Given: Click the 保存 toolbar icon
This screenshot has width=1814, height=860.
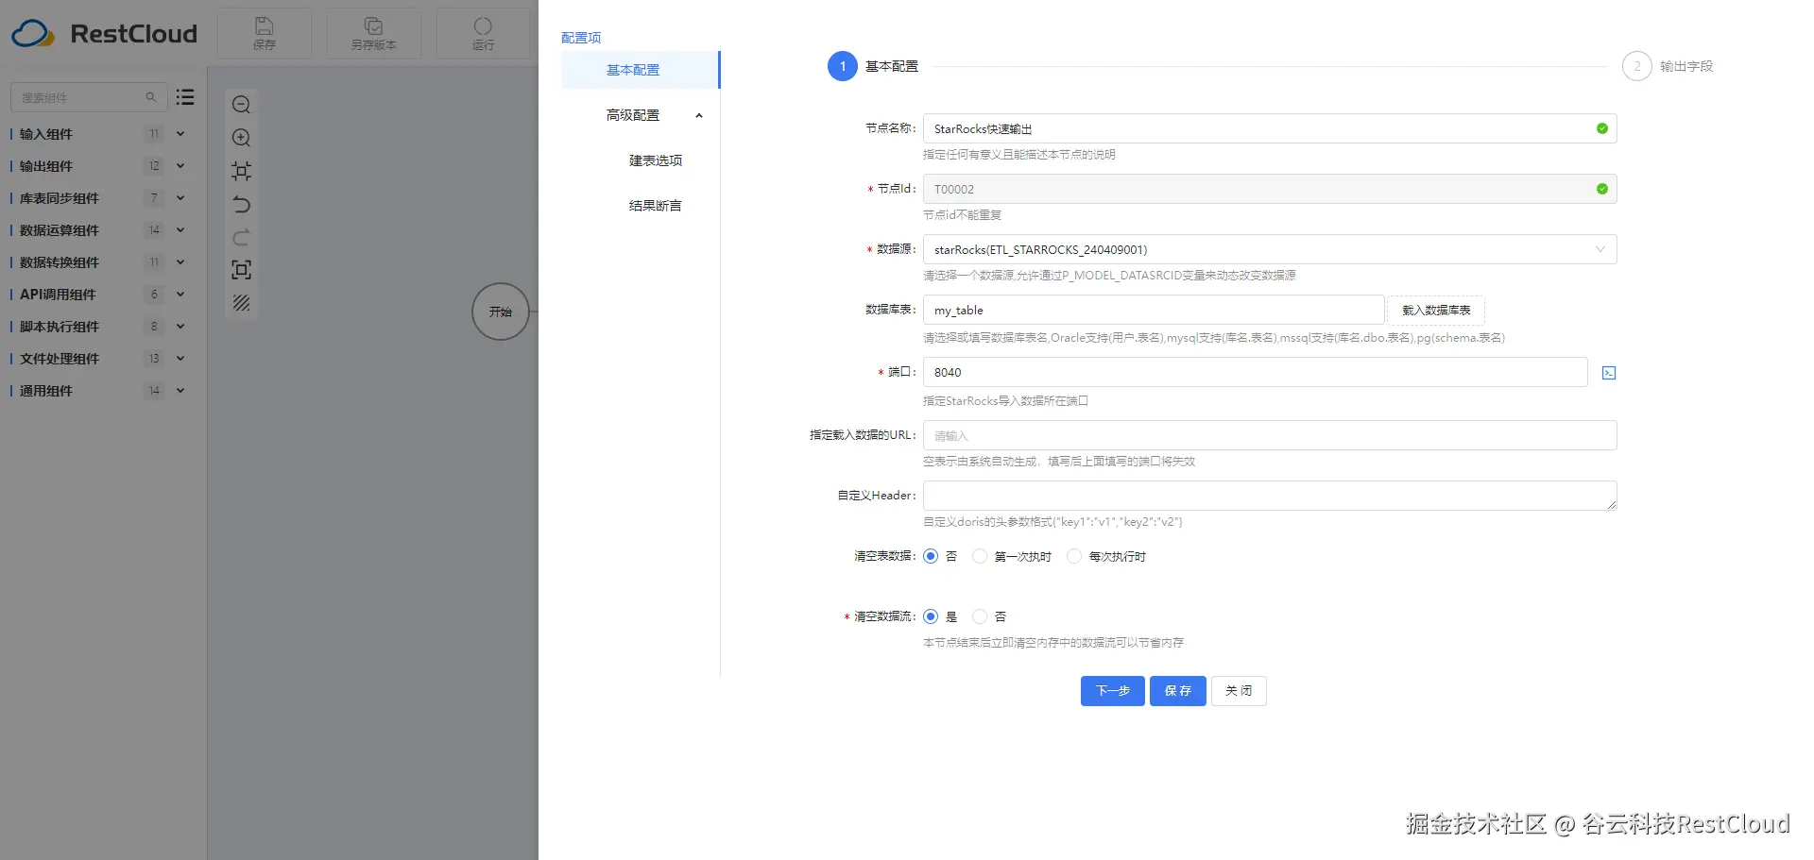Looking at the screenshot, I should coord(265,33).
